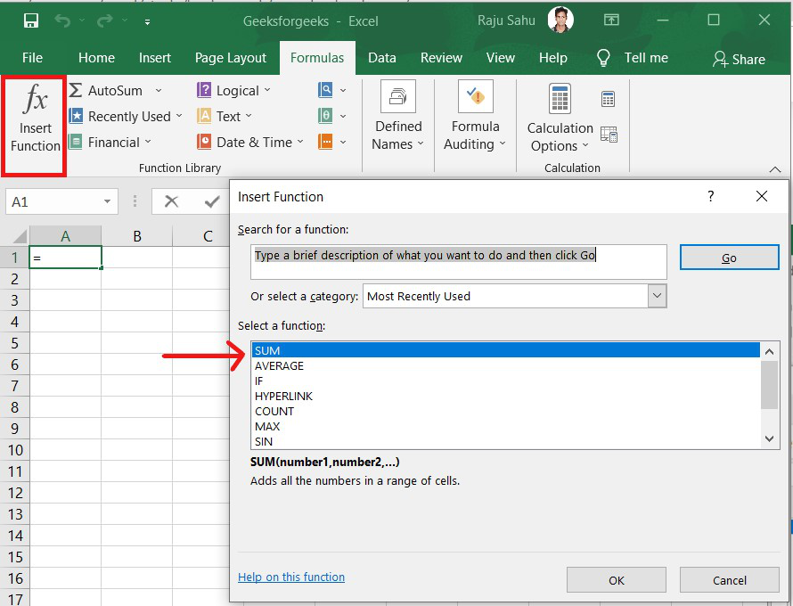Expand the AutoSum dropdown arrow
793x606 pixels.
pyautogui.click(x=159, y=91)
